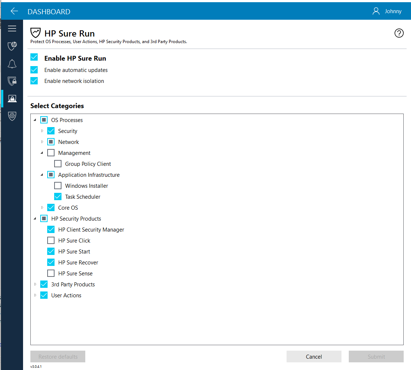Uncheck Enable network isolation
411x370 pixels.
(34, 80)
